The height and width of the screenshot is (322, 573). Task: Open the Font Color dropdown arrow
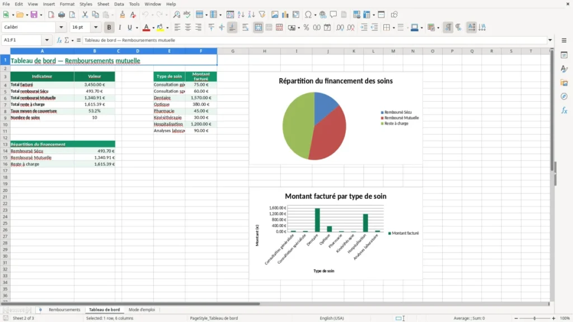(153, 28)
